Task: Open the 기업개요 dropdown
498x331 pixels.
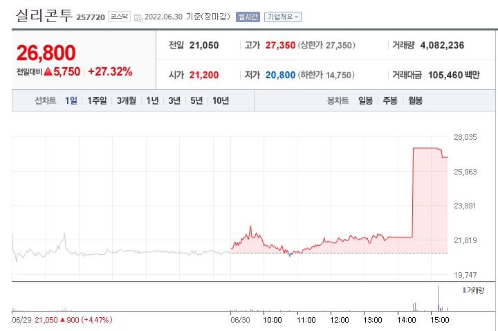Action: 283,17
